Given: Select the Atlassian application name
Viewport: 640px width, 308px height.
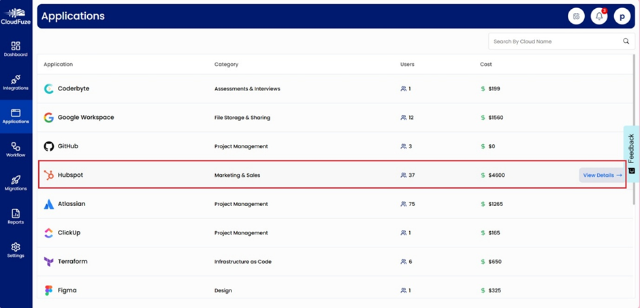Looking at the screenshot, I should point(71,204).
